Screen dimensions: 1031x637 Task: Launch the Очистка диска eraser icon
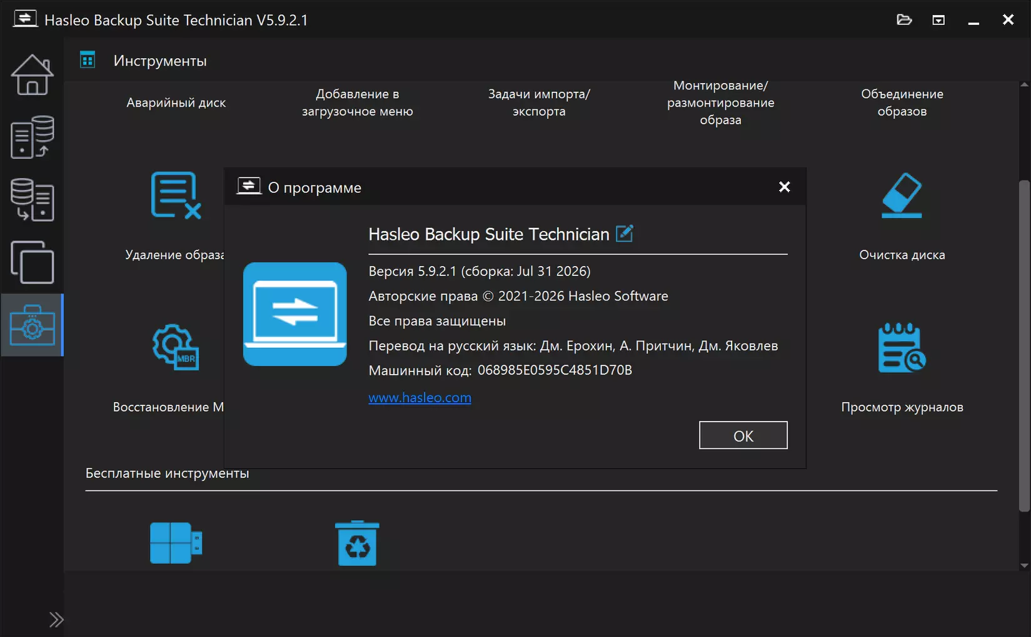click(902, 195)
